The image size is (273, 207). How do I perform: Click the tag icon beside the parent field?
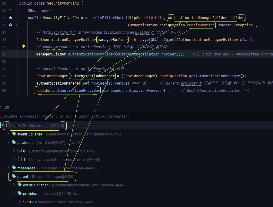point(14,176)
